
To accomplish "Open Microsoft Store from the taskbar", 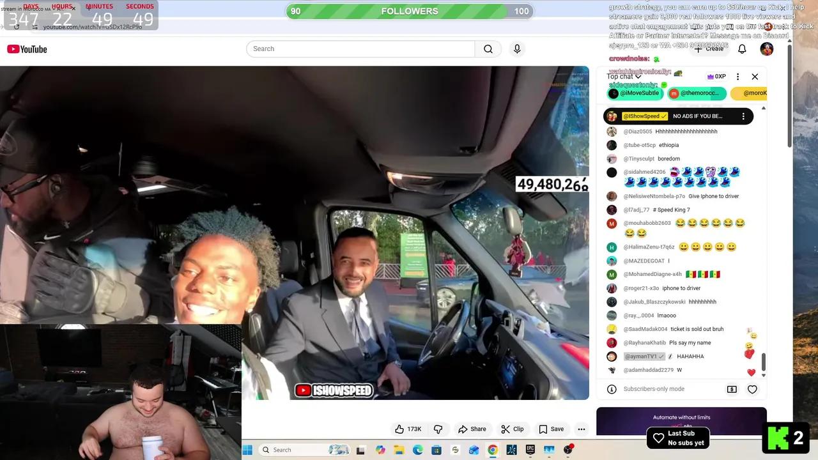I will [436, 450].
